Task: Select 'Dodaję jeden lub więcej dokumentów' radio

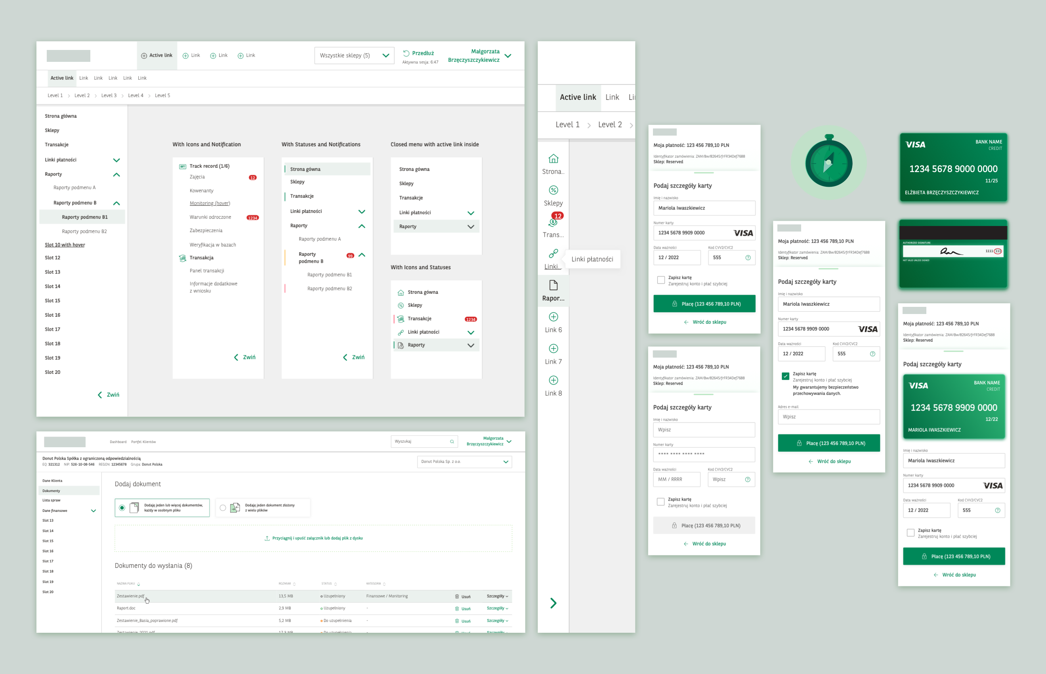Action: click(122, 508)
